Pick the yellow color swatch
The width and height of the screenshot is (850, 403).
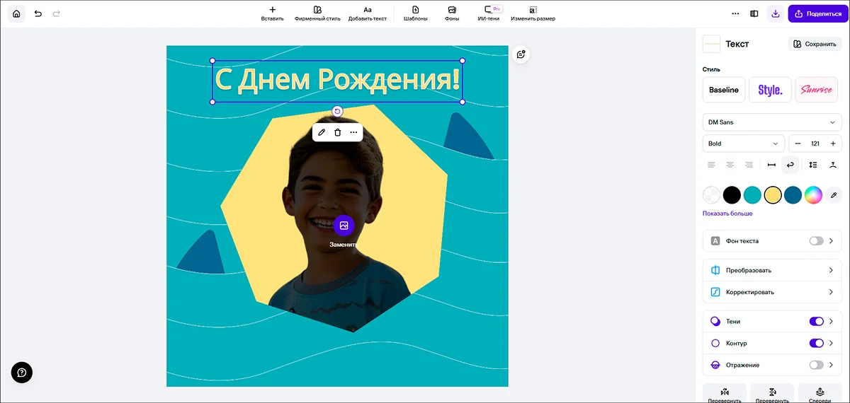[x=773, y=195]
